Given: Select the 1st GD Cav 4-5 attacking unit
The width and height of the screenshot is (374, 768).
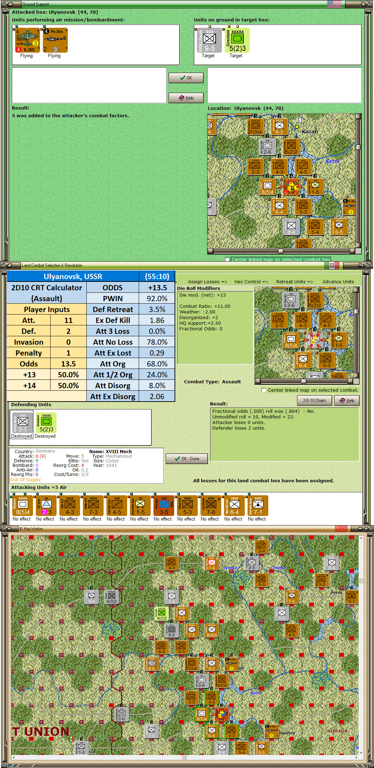Looking at the screenshot, I should click(x=117, y=506).
